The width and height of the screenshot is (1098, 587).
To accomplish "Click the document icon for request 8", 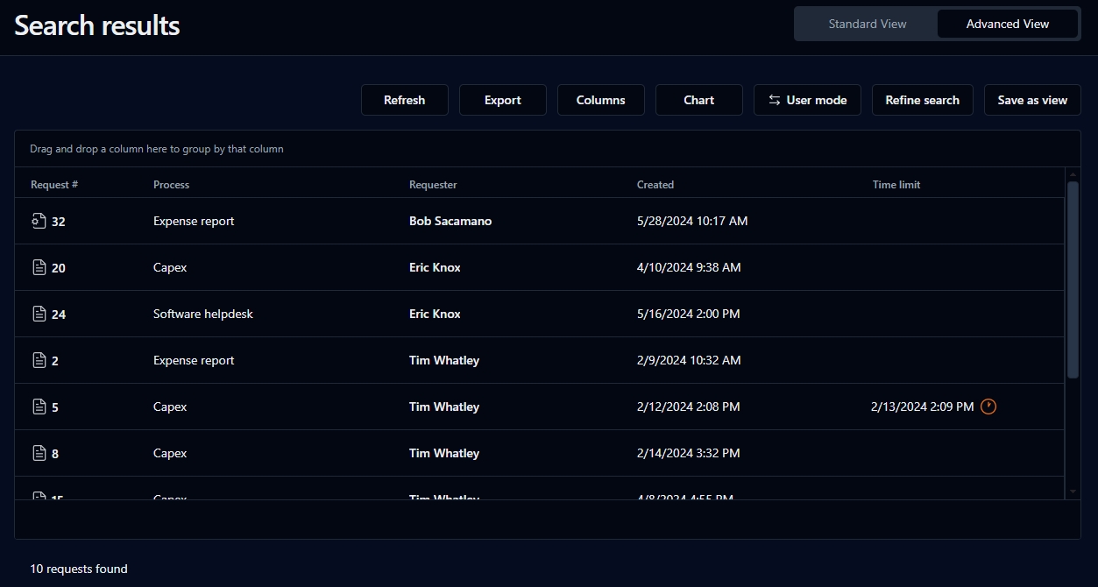I will click(x=39, y=453).
